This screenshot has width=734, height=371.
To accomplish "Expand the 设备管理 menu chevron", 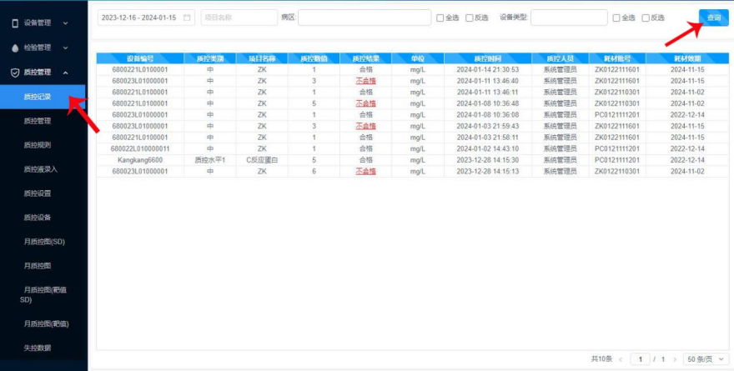I will 66,23.
